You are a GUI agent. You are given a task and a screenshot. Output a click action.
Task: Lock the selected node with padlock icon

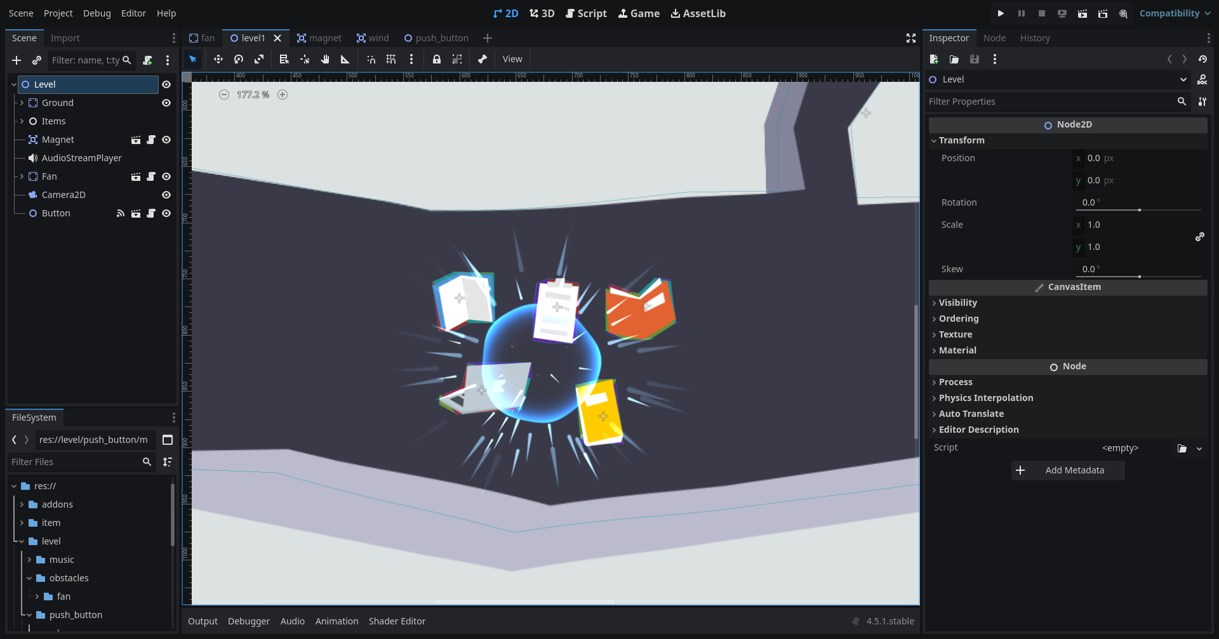click(x=437, y=59)
